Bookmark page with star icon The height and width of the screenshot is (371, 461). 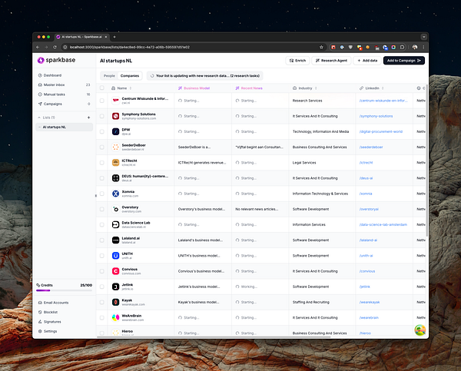click(x=321, y=47)
